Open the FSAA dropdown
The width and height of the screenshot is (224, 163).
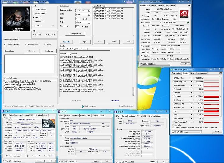click(89, 14)
